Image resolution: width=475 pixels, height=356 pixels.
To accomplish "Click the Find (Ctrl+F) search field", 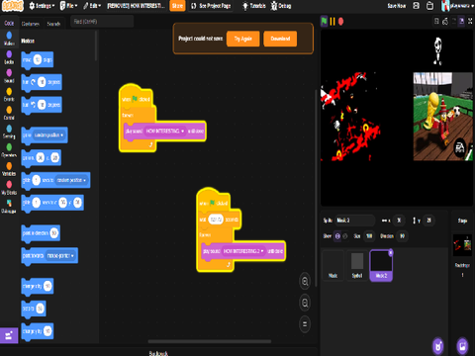I will click(102, 22).
